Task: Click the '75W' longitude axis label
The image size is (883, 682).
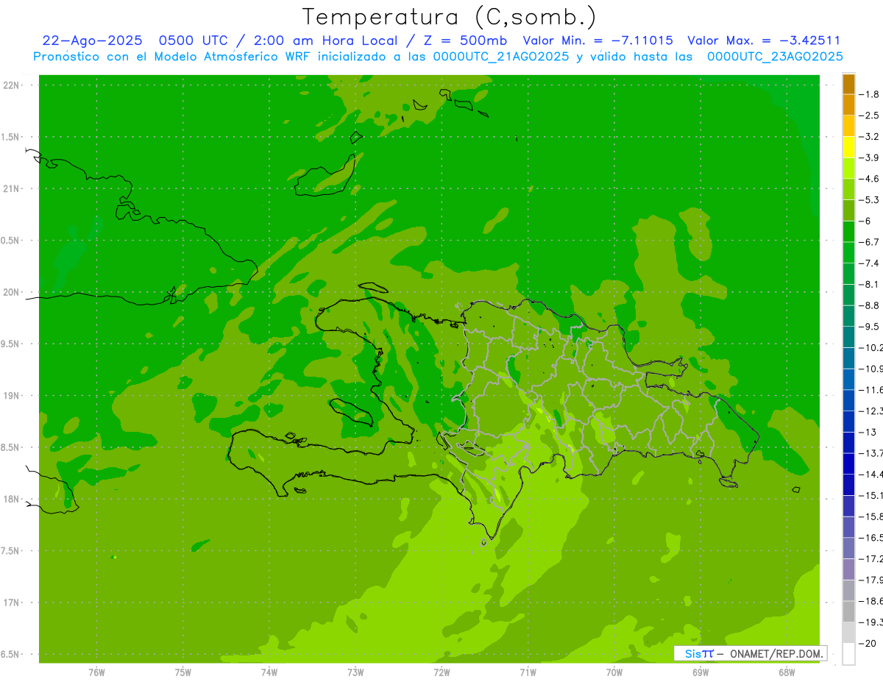Action: pyautogui.click(x=182, y=672)
